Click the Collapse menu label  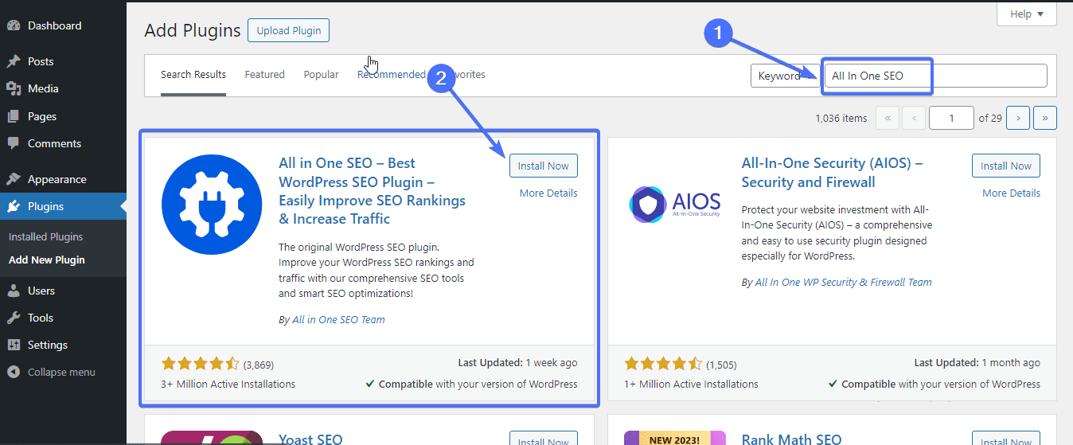point(61,372)
